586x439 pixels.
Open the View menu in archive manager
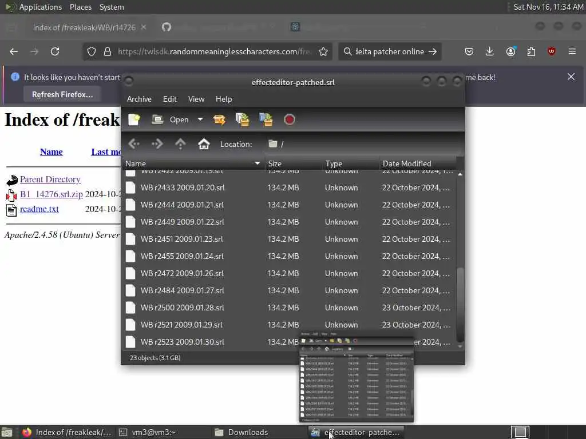tap(196, 99)
